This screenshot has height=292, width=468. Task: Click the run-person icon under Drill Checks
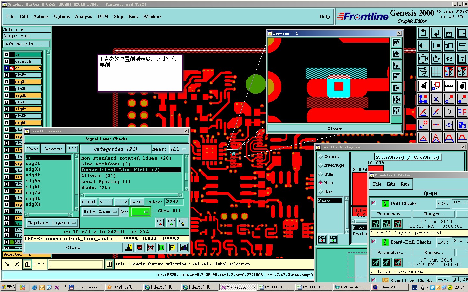(x=376, y=224)
